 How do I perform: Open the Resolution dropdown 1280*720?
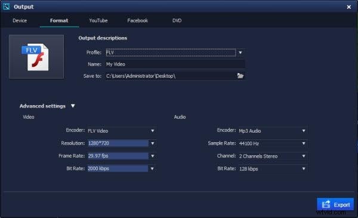(x=122, y=143)
